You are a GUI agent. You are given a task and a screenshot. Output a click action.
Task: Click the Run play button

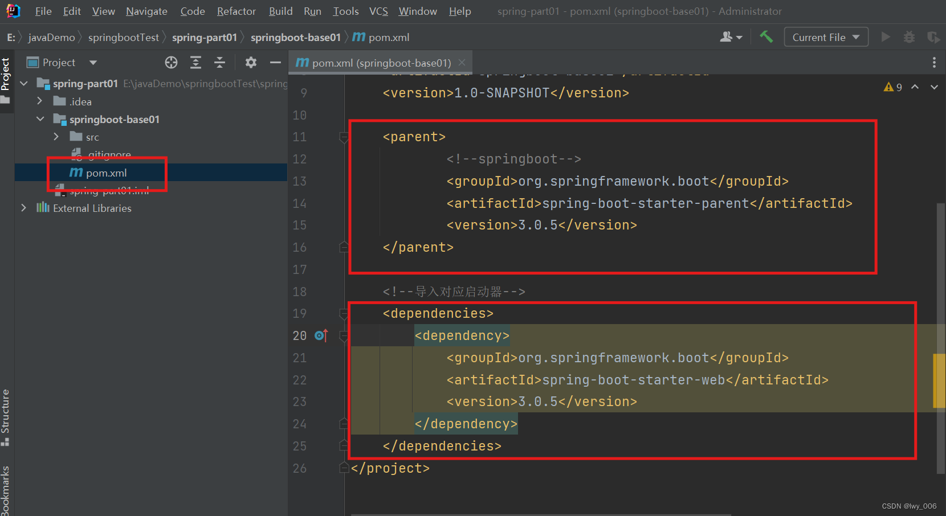click(x=886, y=37)
